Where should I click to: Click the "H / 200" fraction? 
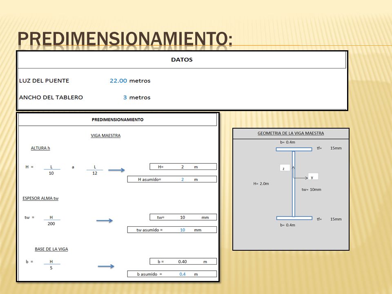tap(51, 220)
